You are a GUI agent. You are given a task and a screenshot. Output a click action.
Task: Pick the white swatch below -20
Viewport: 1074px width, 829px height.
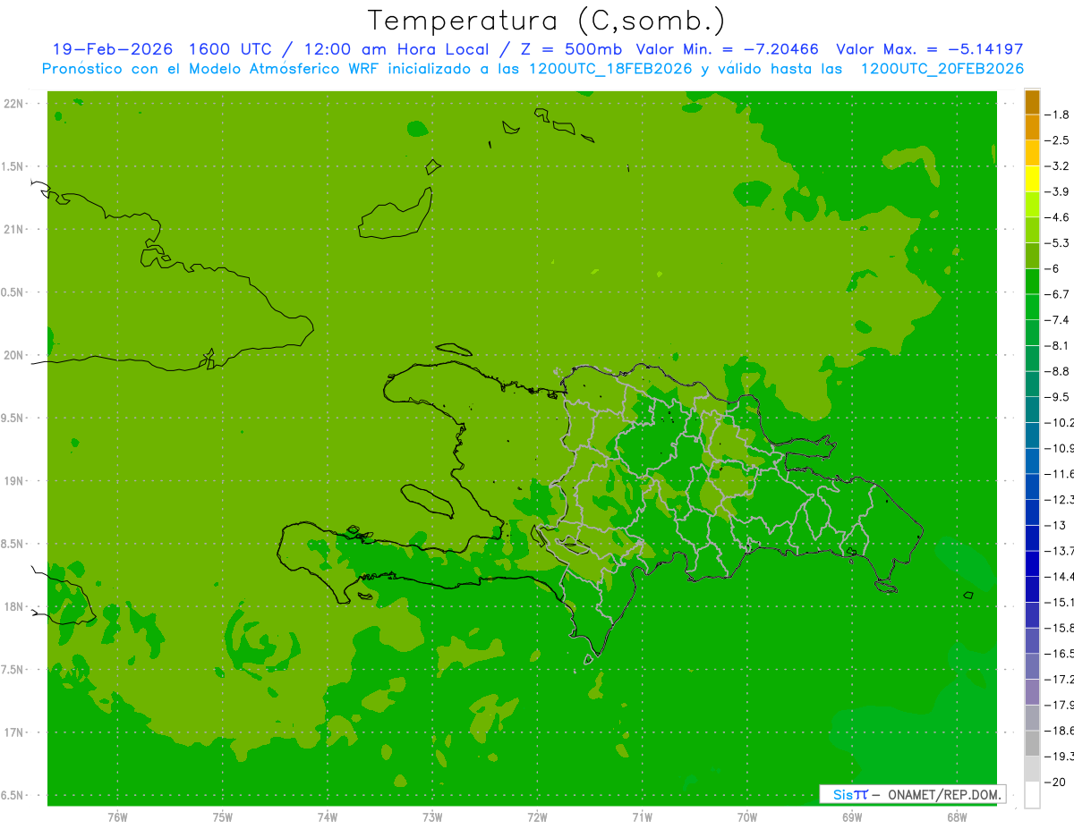tap(1032, 795)
